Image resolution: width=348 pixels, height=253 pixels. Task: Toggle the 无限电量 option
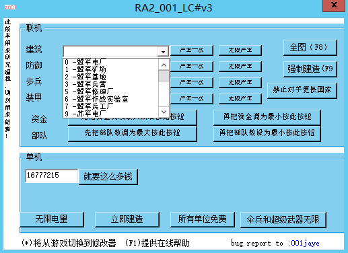[x=52, y=219]
